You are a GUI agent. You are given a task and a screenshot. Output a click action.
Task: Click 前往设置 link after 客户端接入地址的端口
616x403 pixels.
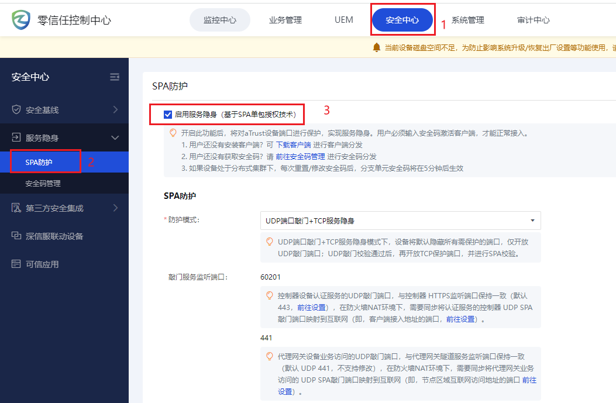[x=460, y=319]
